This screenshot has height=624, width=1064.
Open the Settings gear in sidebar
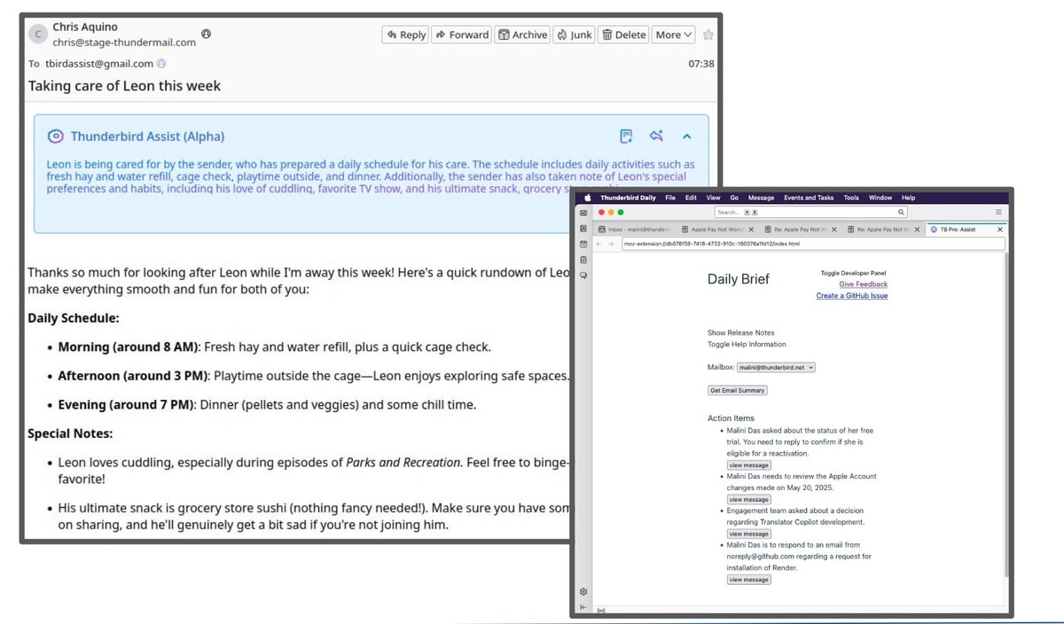click(x=583, y=591)
